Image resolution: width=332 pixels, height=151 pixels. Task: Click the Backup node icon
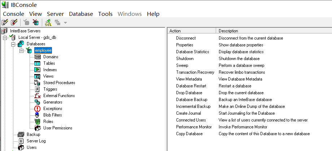[21, 134]
